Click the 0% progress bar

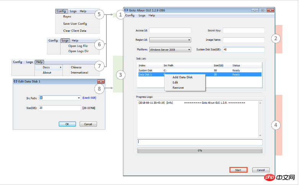point(199,150)
